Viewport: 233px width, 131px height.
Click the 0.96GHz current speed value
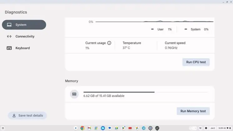[171, 48]
